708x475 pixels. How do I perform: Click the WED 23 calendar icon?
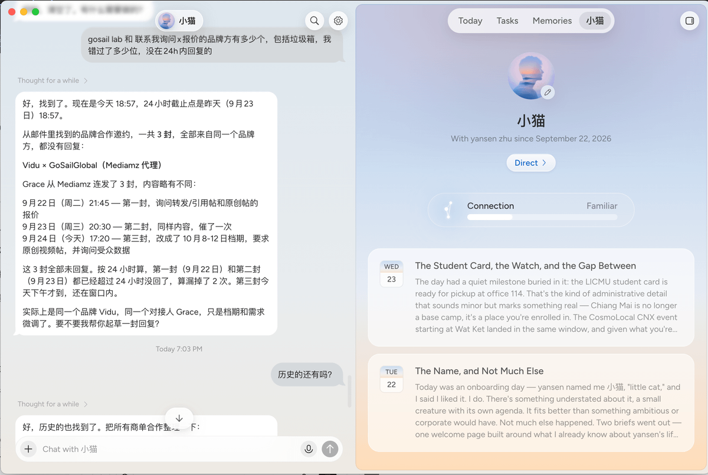coord(392,273)
